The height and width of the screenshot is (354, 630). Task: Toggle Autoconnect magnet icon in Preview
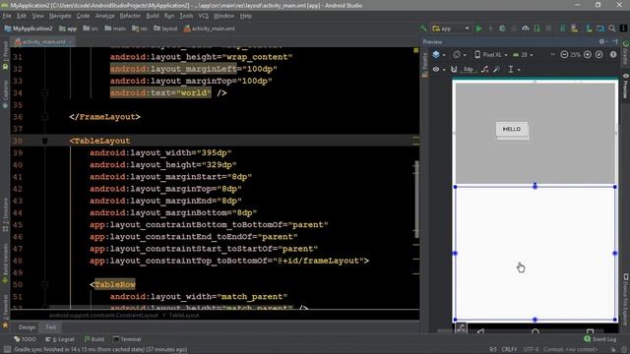454,70
